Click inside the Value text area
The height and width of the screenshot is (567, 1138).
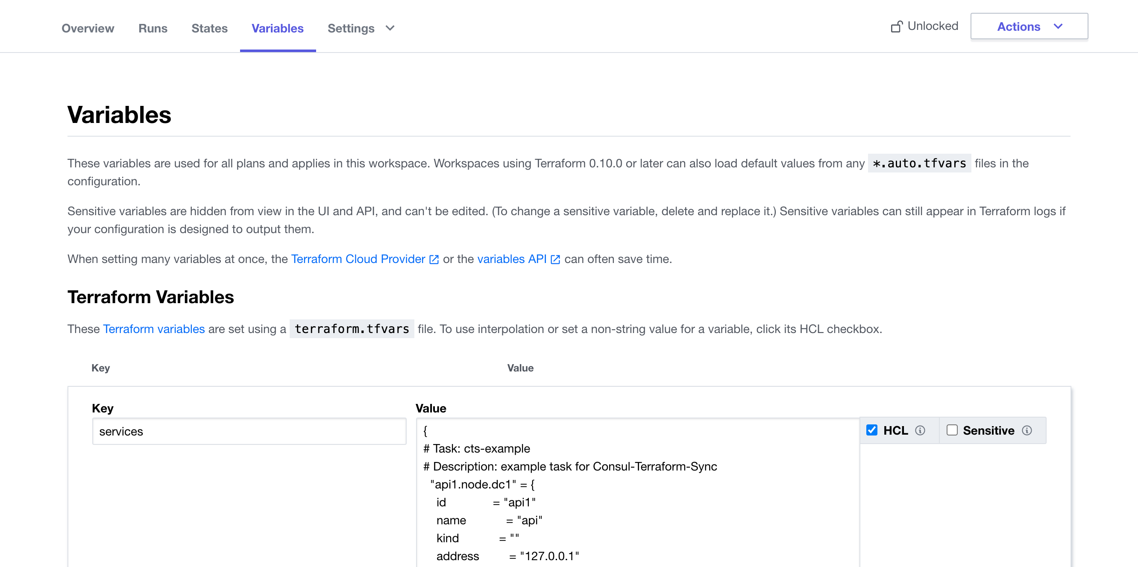click(637, 492)
